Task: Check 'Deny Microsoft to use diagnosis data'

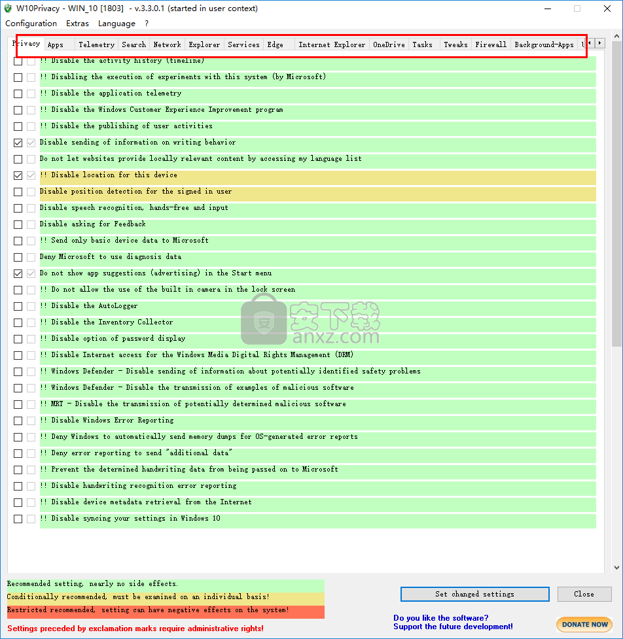Action: [18, 257]
